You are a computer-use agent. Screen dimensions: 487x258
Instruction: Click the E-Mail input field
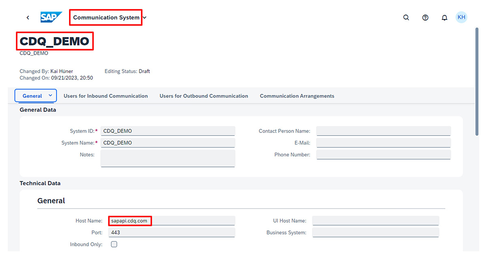click(x=384, y=143)
